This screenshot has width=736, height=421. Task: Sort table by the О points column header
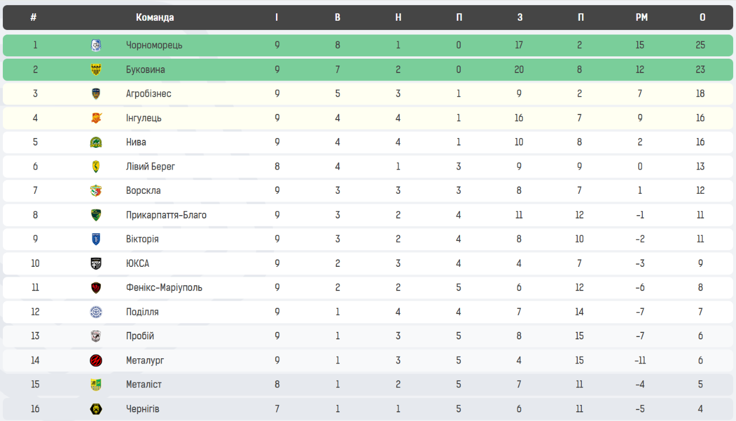click(702, 17)
